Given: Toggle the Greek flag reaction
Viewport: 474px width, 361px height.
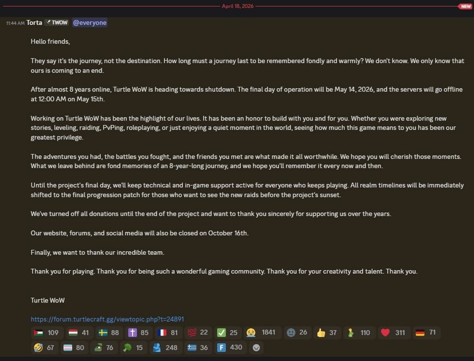Looking at the screenshot, I should pyautogui.click(x=198, y=348).
